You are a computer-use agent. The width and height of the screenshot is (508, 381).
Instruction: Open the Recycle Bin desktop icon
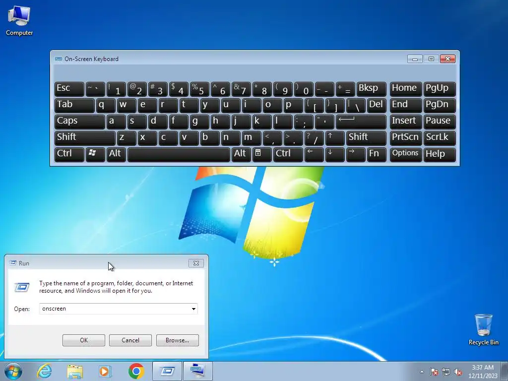click(x=483, y=329)
